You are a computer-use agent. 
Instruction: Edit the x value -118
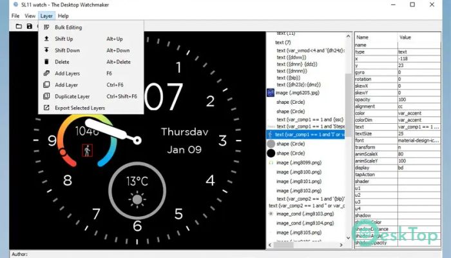click(419, 59)
